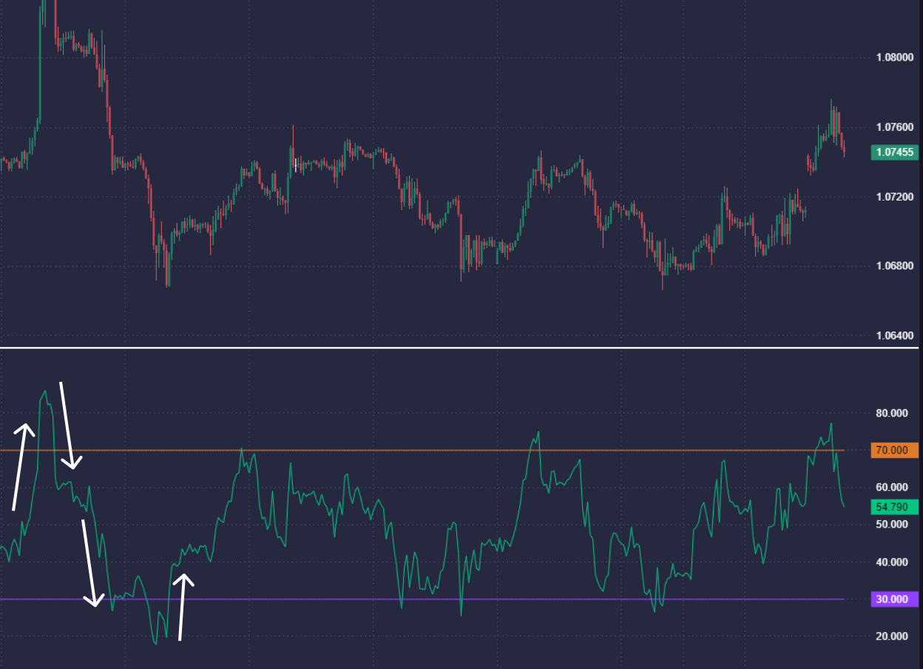The width and height of the screenshot is (923, 669).
Task: Click the orange 70.000 level label
Action: (x=895, y=451)
